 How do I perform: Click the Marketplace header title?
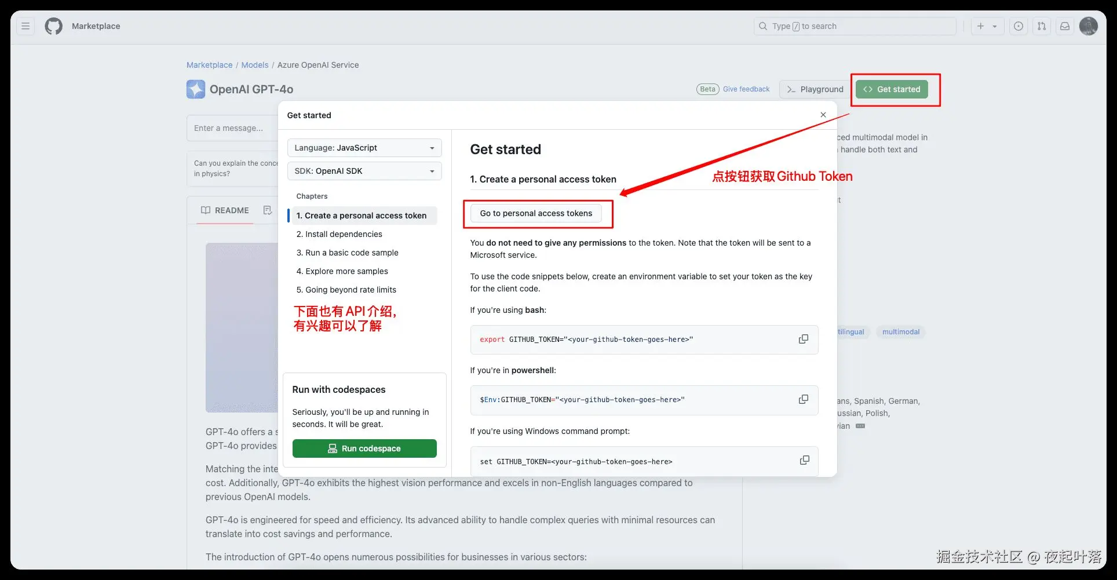click(96, 26)
